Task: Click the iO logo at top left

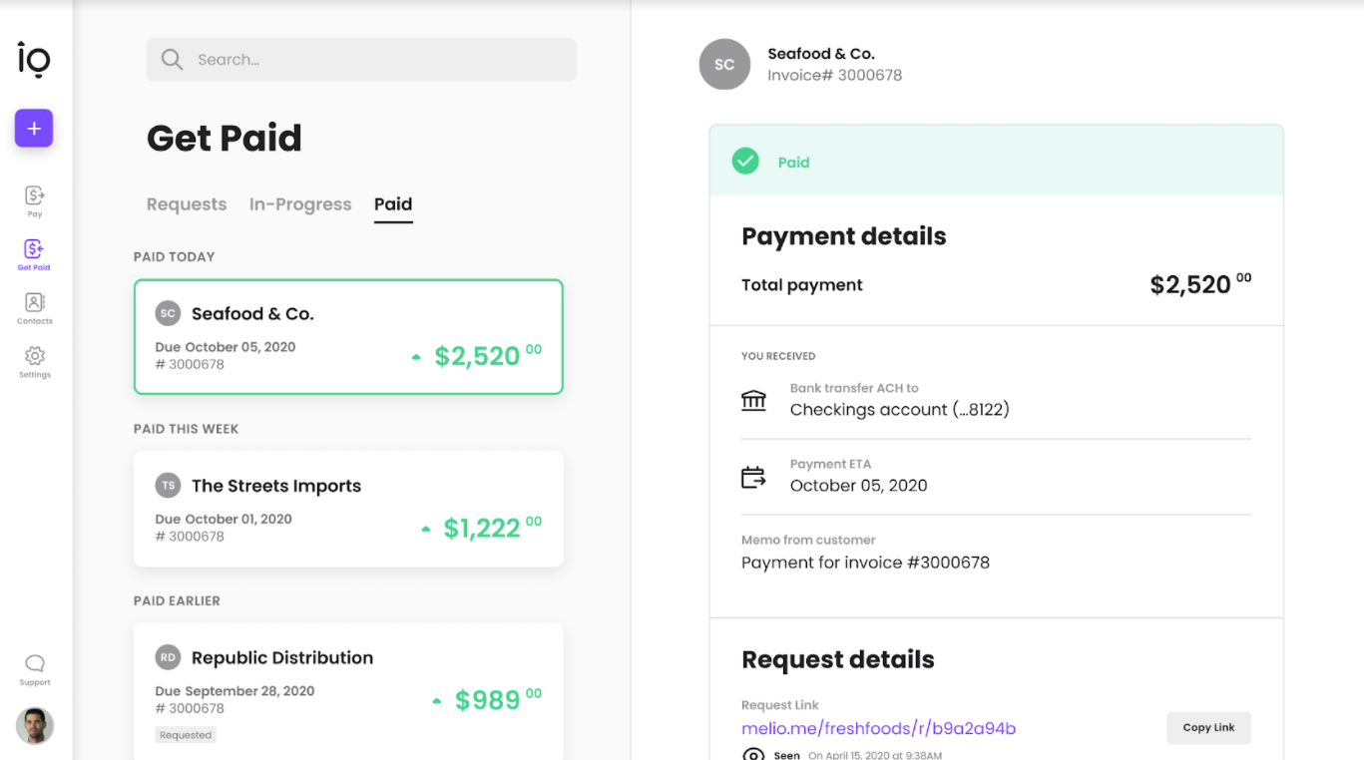Action: [x=34, y=59]
